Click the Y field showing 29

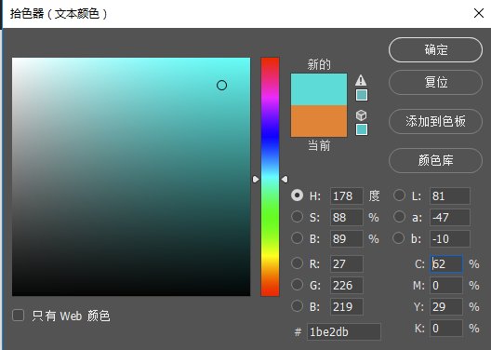(446, 307)
